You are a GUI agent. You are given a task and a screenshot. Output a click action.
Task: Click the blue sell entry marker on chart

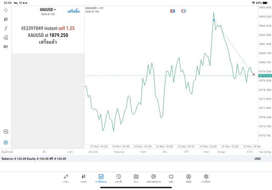point(214,20)
